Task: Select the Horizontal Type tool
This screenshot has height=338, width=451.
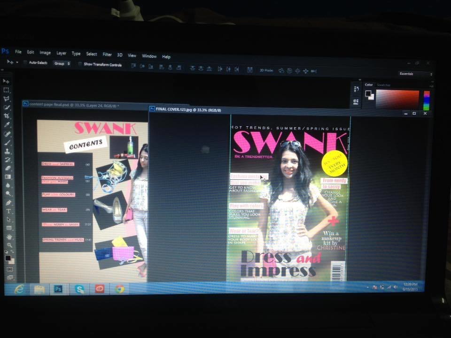Action: point(8,211)
